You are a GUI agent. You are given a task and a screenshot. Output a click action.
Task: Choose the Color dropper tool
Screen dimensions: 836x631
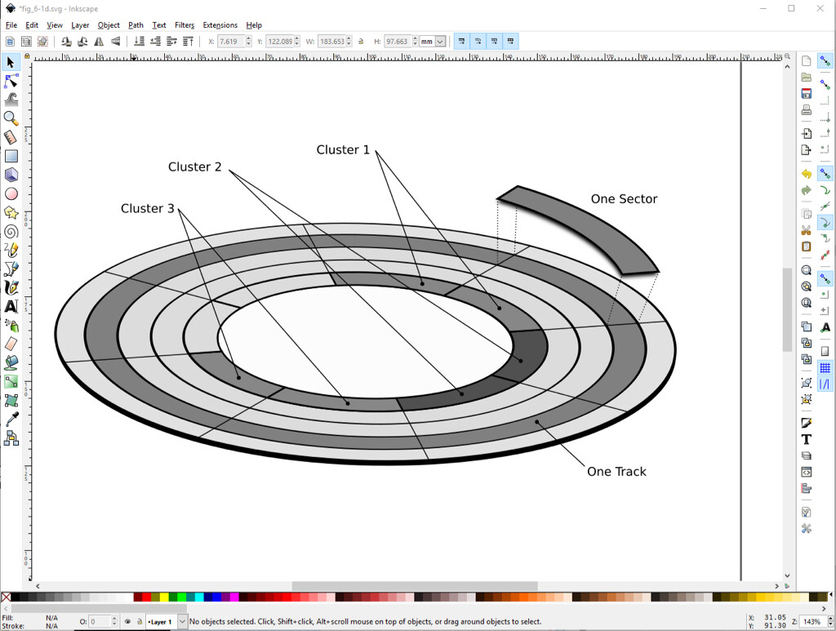[x=11, y=420]
